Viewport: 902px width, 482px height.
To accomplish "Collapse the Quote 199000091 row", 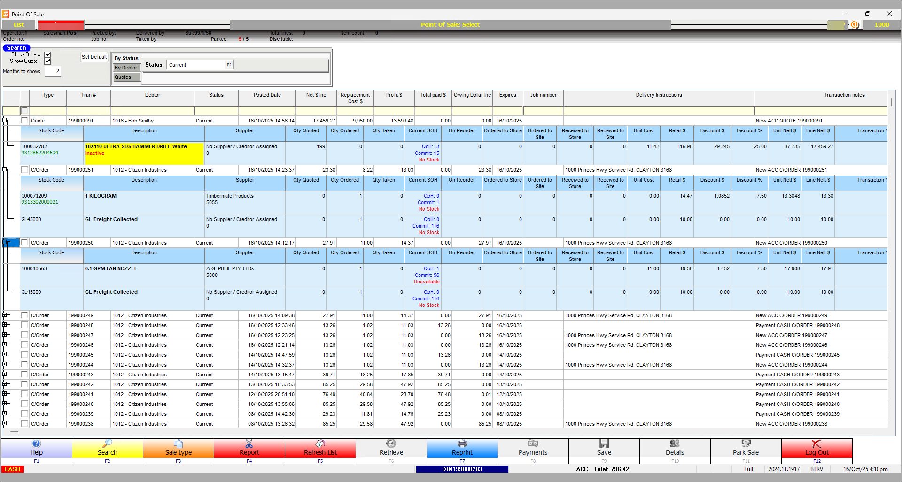I will coord(5,119).
